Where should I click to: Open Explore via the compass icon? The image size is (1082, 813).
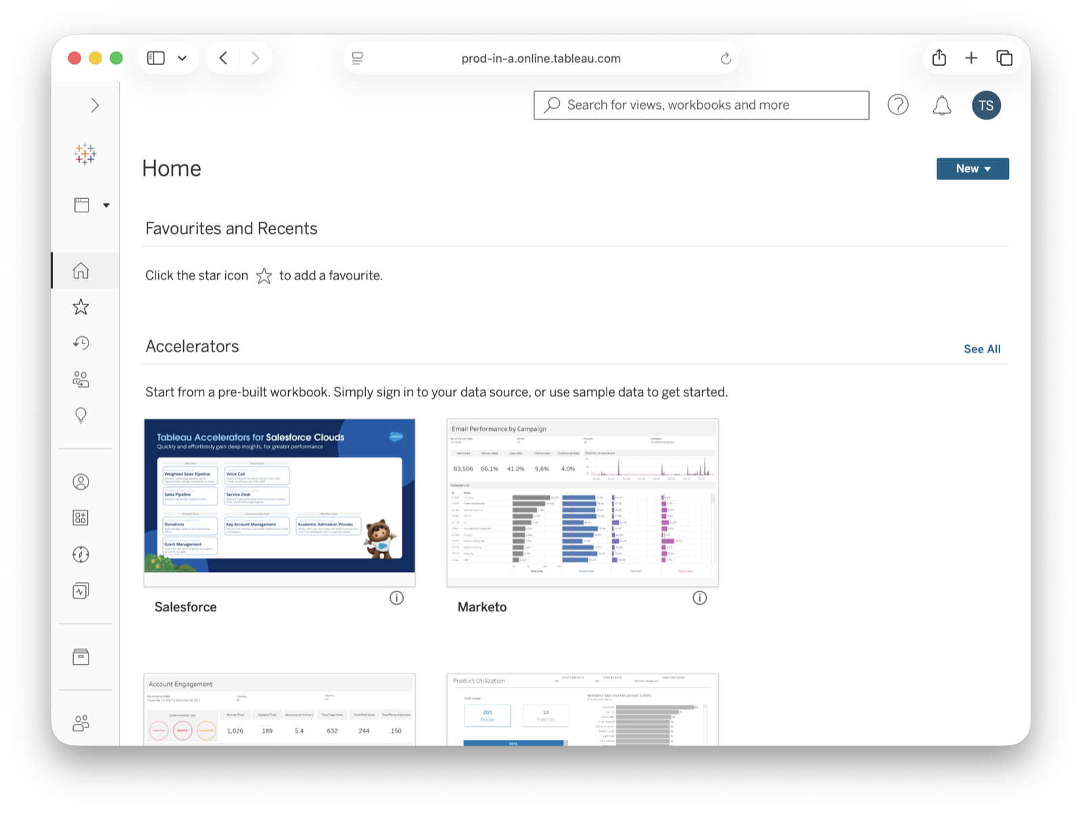coord(80,554)
